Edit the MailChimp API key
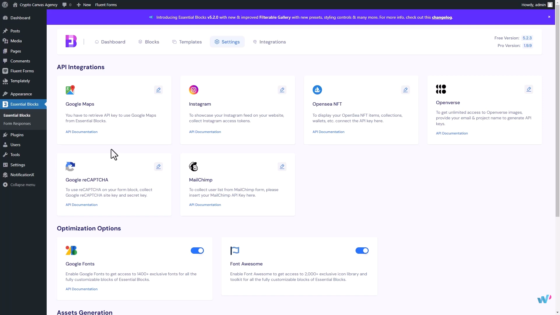Viewport: 560px width, 315px height. (282, 167)
